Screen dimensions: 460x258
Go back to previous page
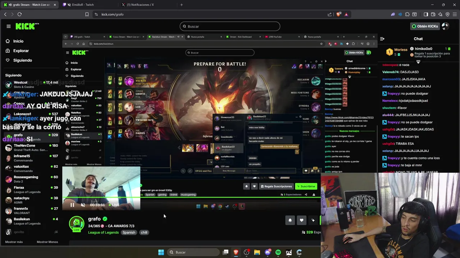pyautogui.click(x=5, y=14)
